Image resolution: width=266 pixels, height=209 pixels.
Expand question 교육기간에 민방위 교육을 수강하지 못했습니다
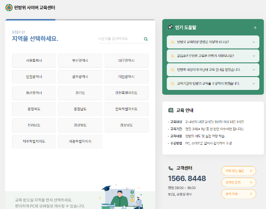pos(213,84)
